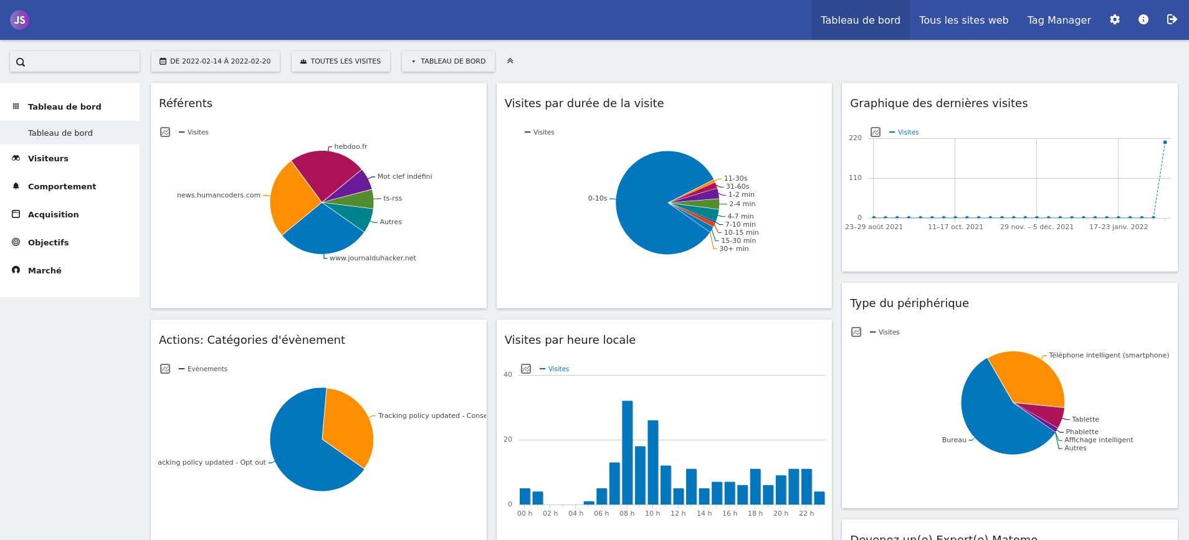Screen dimensions: 1189x540
Task: Click metric icon in Catégories d'évènement widget
Action: click(x=165, y=369)
